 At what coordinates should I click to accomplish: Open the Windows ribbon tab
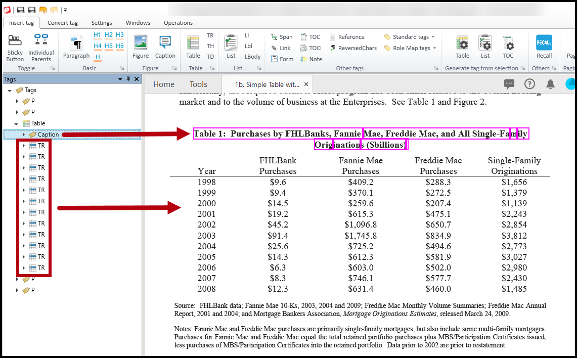(x=138, y=23)
